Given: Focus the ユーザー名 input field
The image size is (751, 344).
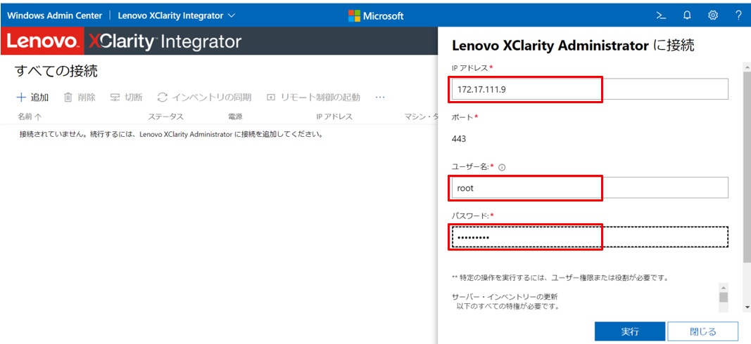Looking at the screenshot, I should (x=590, y=187).
